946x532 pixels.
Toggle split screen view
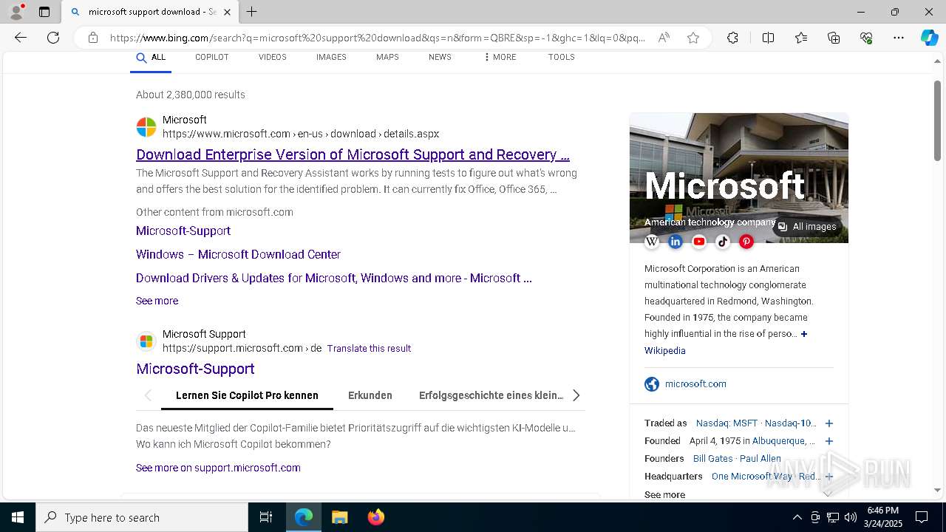(768, 38)
